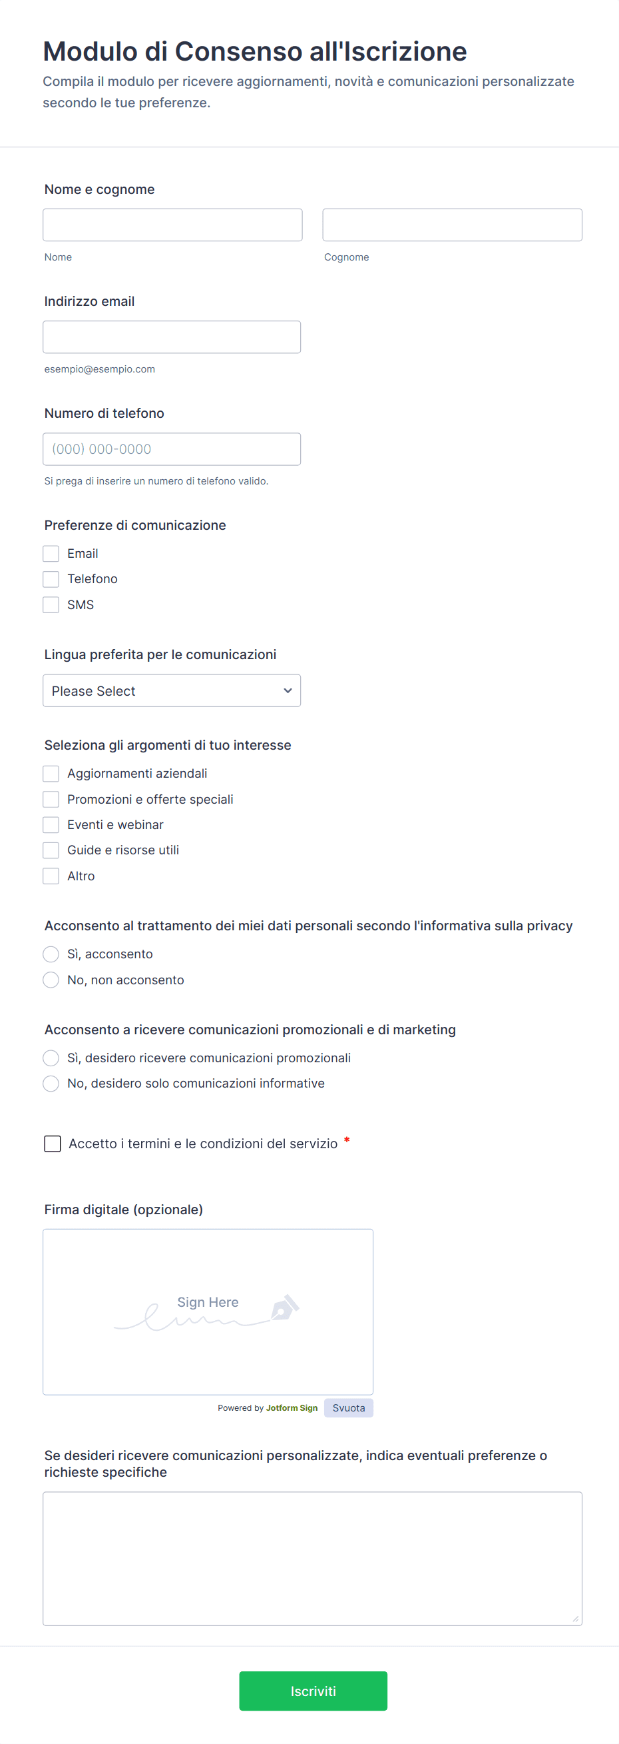The image size is (619, 1744).
Task: Tick the Telefono checkbox
Action: (x=51, y=579)
